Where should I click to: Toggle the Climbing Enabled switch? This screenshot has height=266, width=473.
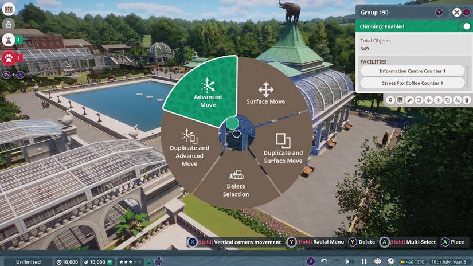[x=466, y=26]
